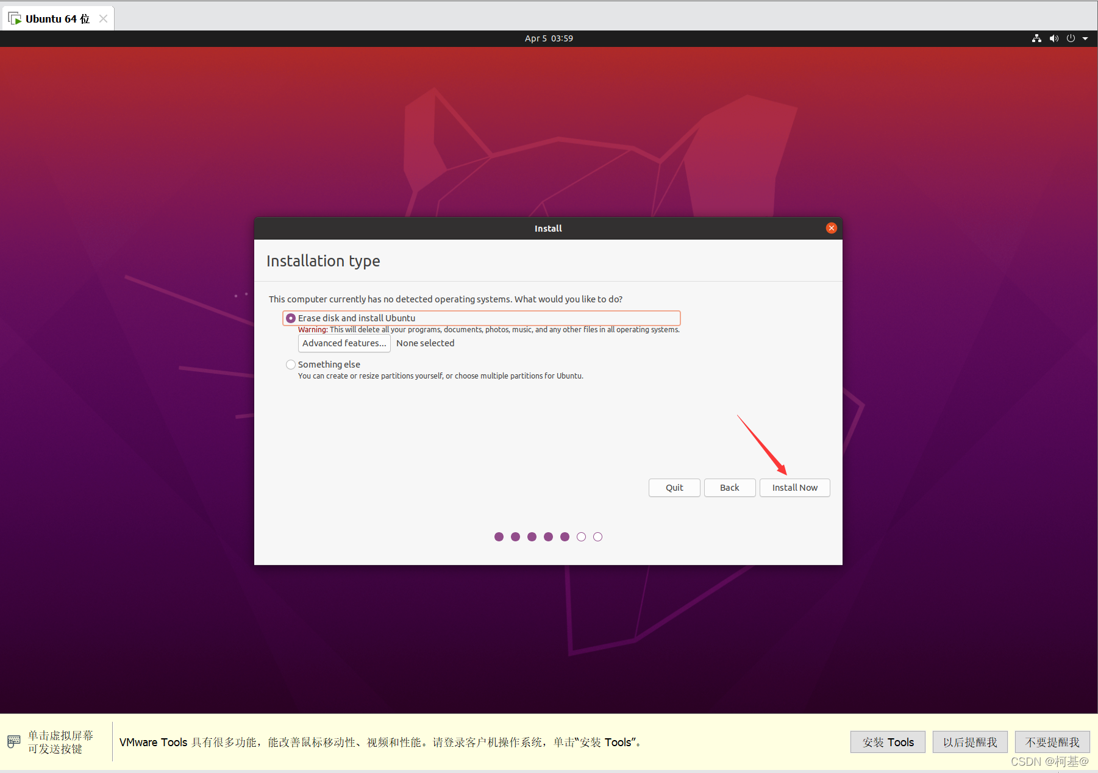Click the VMware Tools message text
The image size is (1098, 773).
click(381, 742)
